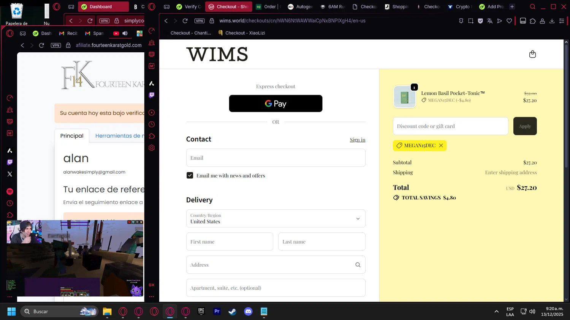Click the pinboard pin icon in toolbar

pyautogui.click(x=461, y=21)
